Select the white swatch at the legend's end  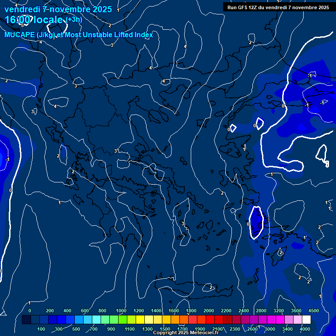tap(306, 319)
